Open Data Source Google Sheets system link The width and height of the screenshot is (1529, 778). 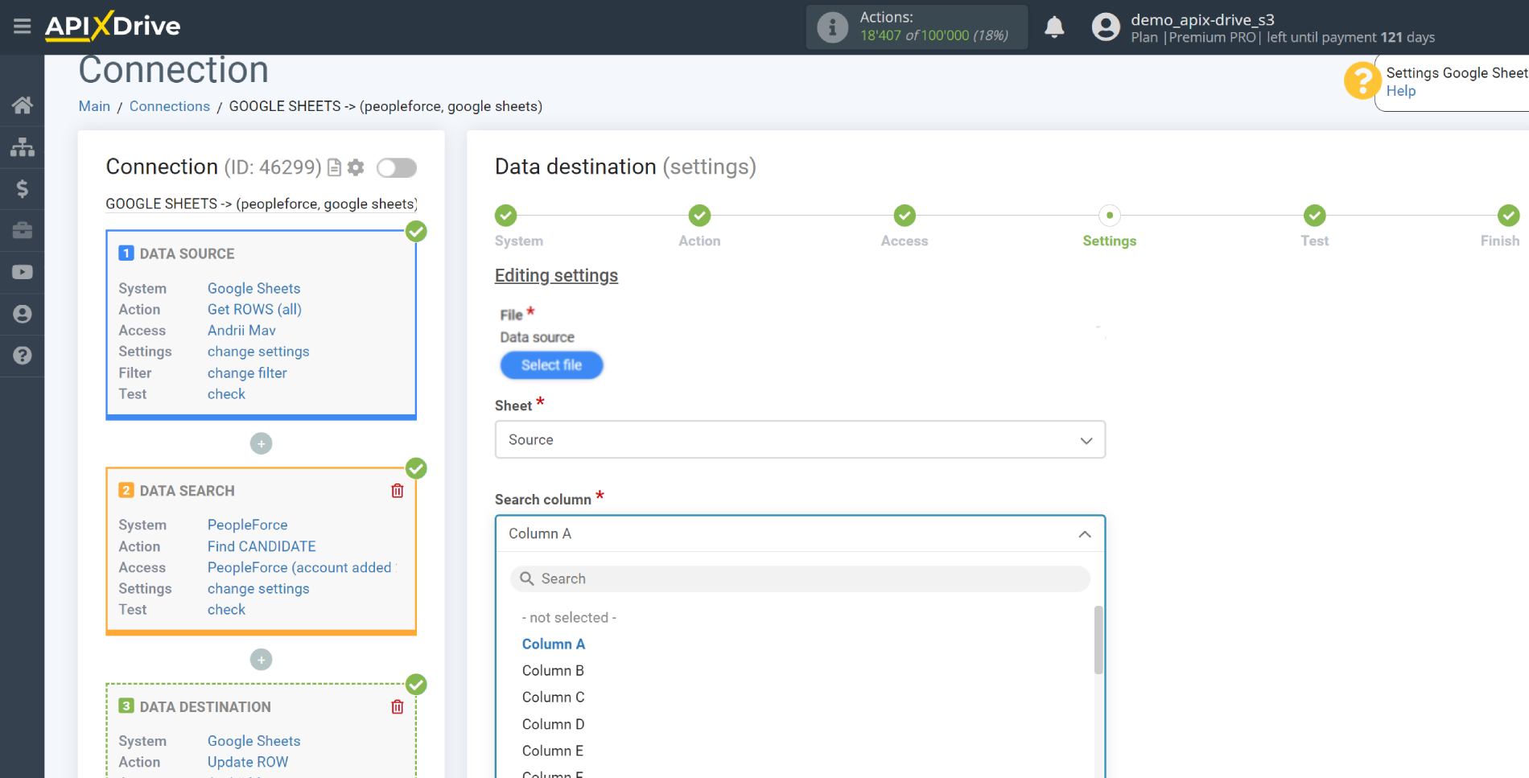(x=253, y=288)
